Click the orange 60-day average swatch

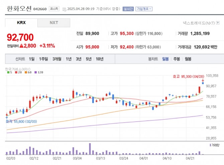click(26, 72)
